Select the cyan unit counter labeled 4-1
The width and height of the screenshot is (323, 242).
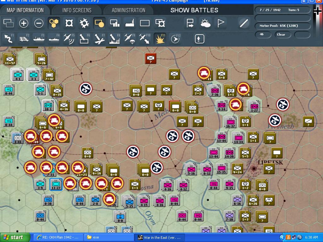18,75
